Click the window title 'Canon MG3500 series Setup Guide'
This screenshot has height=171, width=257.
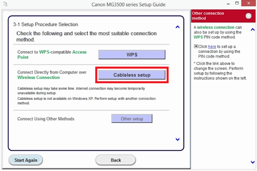128,4
